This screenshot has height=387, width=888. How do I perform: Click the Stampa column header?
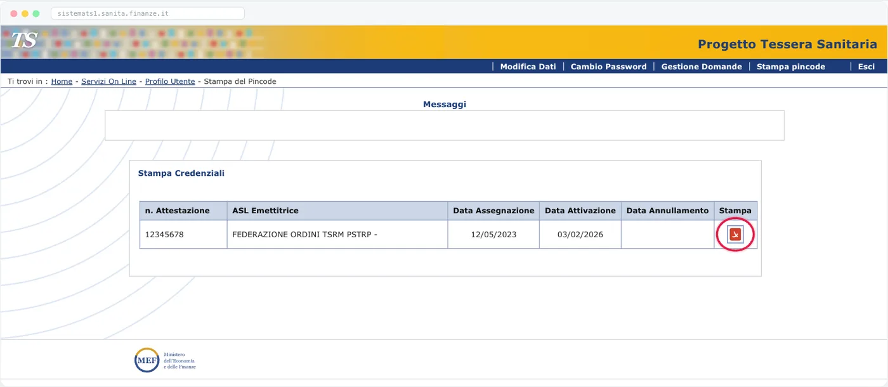pos(735,211)
